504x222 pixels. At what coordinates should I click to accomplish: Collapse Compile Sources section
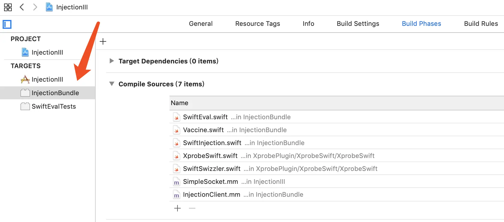pos(112,84)
